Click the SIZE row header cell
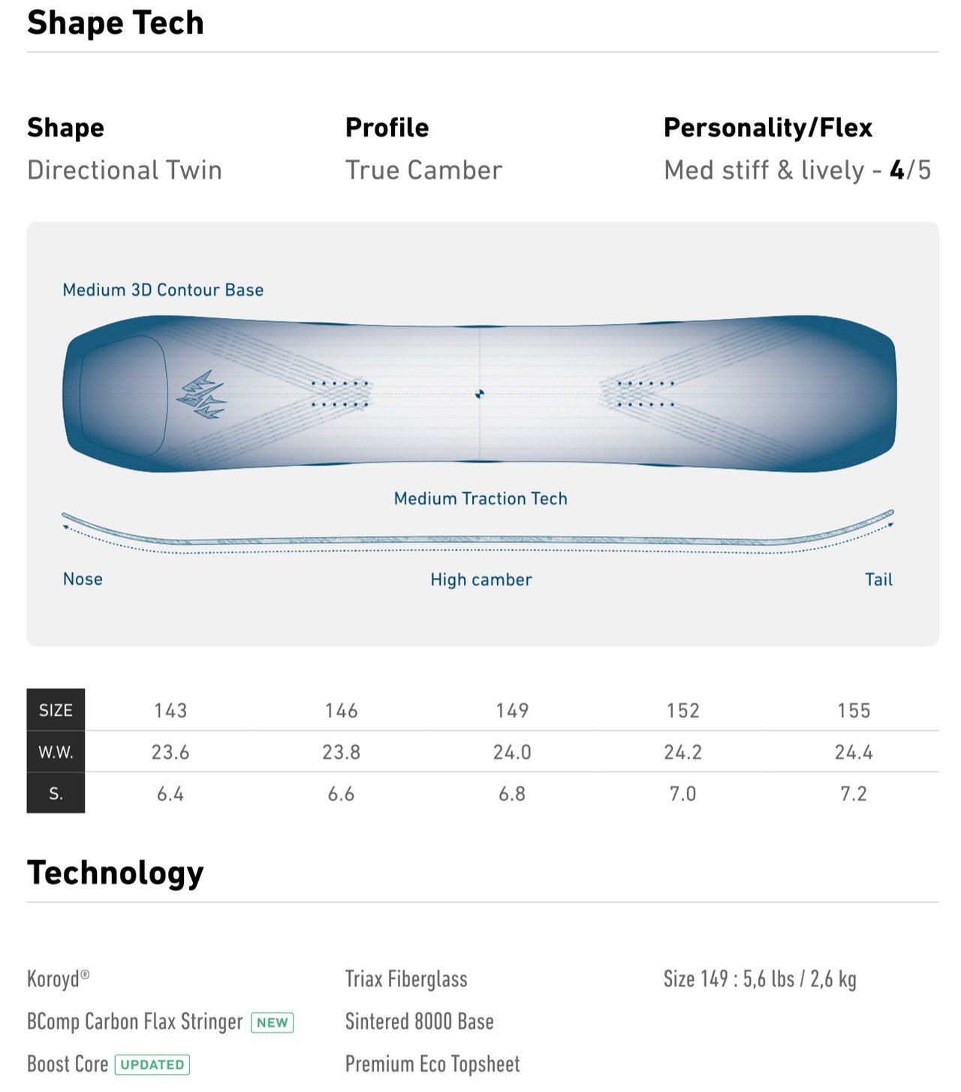961x1092 pixels. [x=56, y=710]
